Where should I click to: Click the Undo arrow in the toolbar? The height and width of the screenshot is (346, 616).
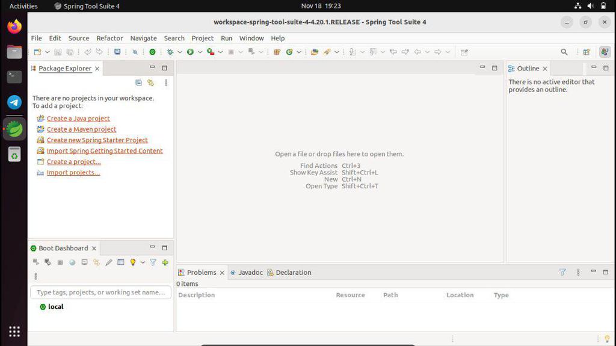[88, 52]
